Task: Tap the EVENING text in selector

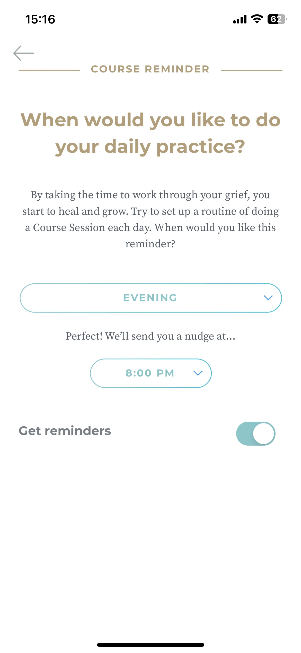Action: [x=150, y=298]
